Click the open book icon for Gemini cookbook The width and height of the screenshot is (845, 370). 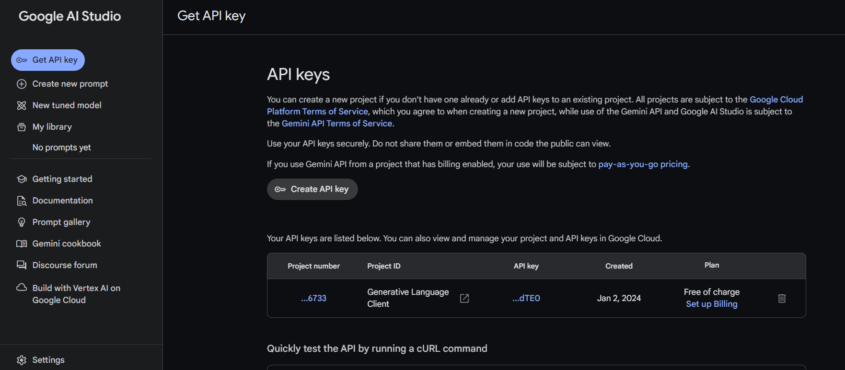tap(22, 244)
